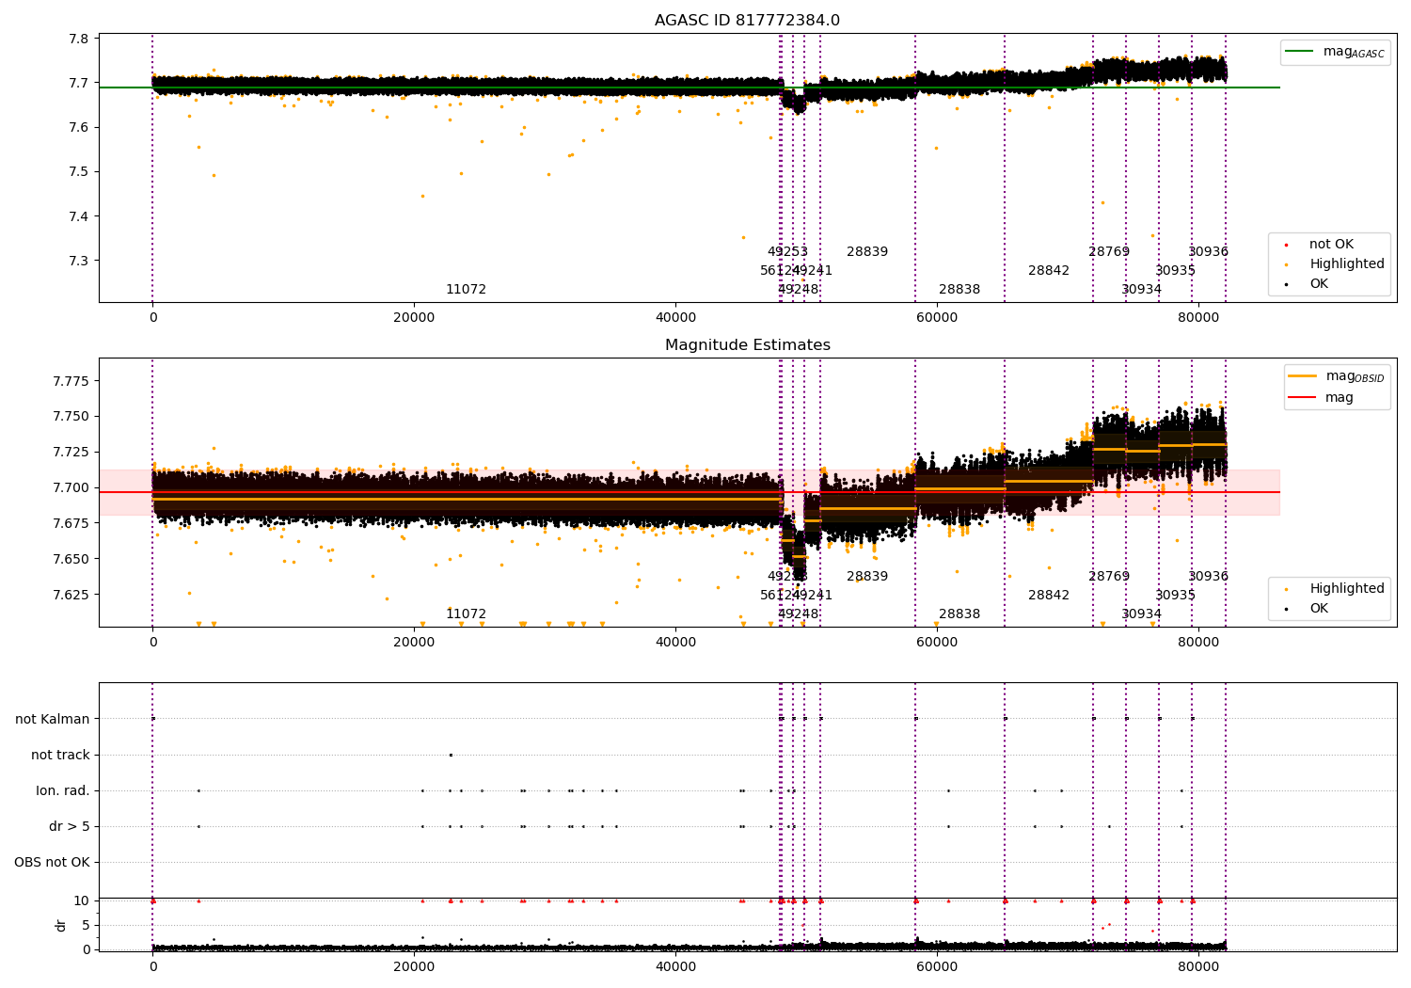The width and height of the screenshot is (1411, 988).
Task: Click obsid label 30935 in the Magnitude Estimates plot
Action: (x=1175, y=596)
